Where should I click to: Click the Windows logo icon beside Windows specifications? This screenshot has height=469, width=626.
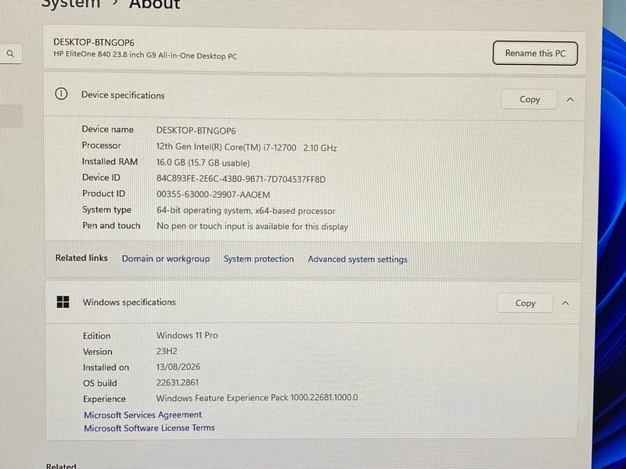[63, 302]
